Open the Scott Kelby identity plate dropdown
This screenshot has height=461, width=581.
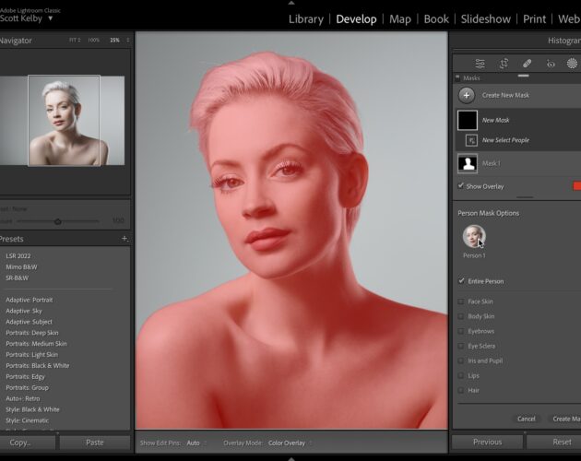click(x=51, y=18)
